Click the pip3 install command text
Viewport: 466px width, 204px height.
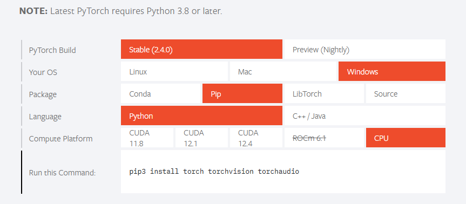214,172
